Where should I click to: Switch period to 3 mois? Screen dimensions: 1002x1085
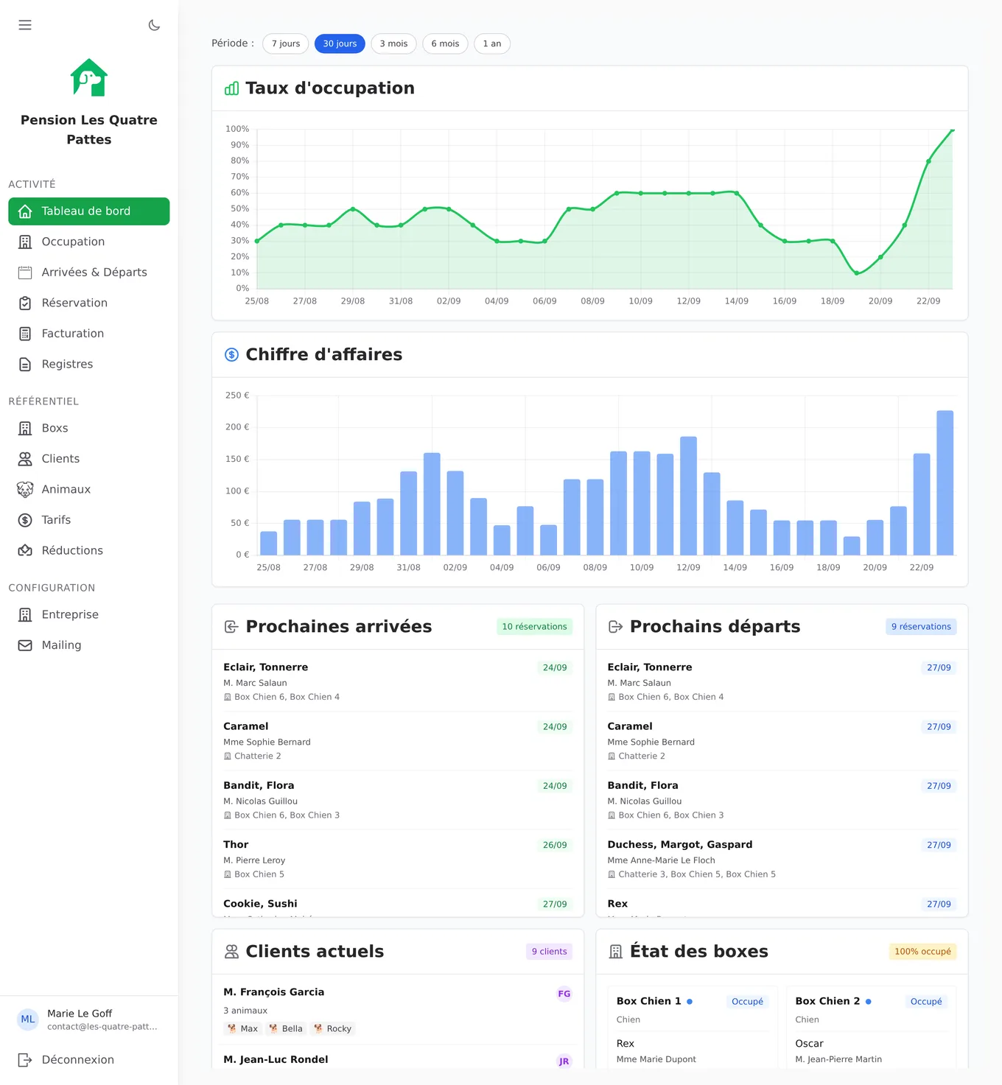393,43
